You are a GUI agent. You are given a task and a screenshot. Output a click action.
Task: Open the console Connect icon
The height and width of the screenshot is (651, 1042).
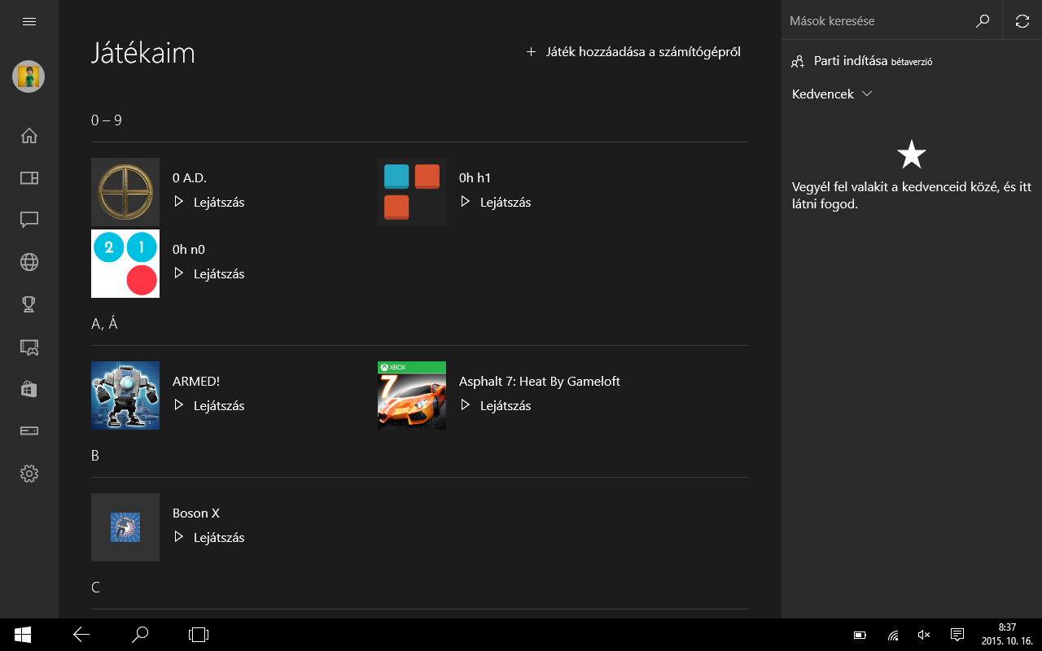(x=29, y=430)
